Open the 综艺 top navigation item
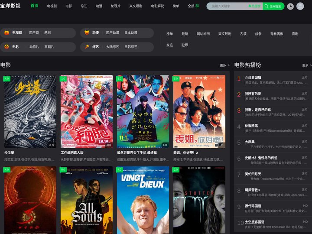312x234 pixels. [84, 6]
